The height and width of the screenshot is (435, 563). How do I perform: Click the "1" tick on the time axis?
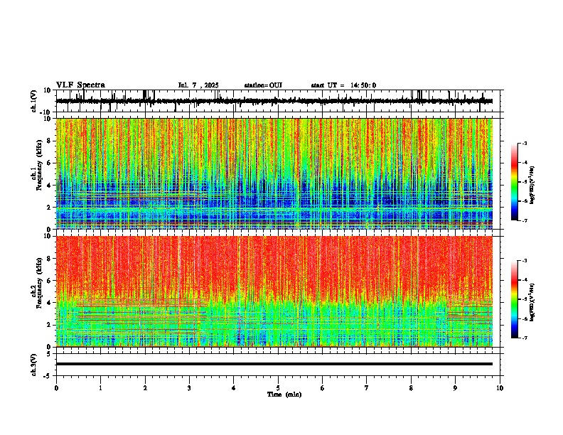click(x=100, y=388)
